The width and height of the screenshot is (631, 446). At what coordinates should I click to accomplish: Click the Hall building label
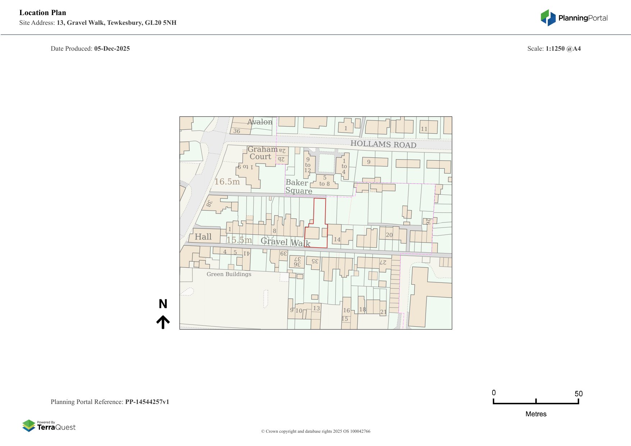(203, 237)
